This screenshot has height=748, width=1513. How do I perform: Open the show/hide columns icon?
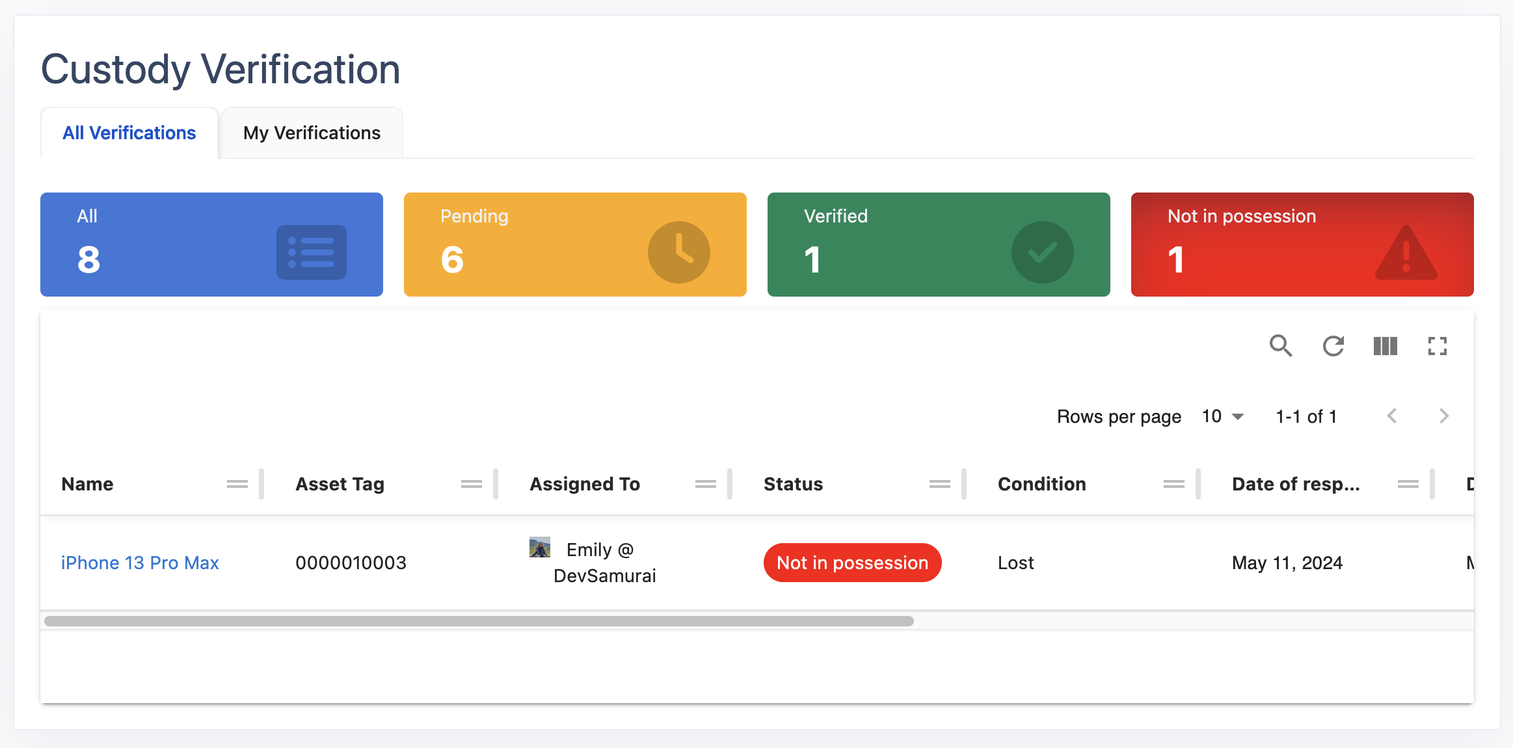point(1385,345)
